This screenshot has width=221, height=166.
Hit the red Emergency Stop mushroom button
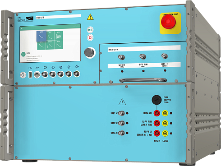pyautogui.click(x=168, y=22)
